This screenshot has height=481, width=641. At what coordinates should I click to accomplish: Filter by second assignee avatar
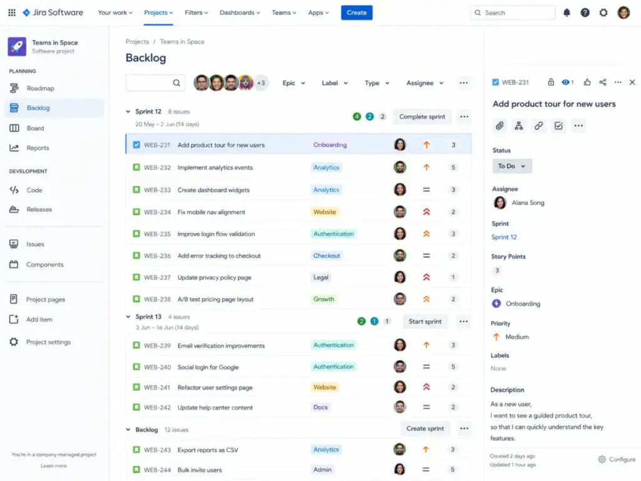(216, 83)
